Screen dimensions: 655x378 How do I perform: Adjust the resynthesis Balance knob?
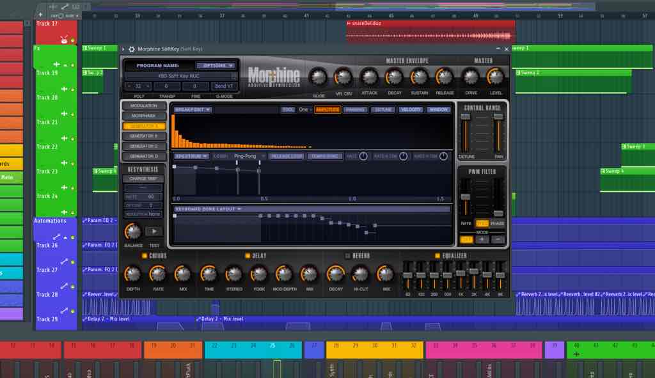click(133, 231)
